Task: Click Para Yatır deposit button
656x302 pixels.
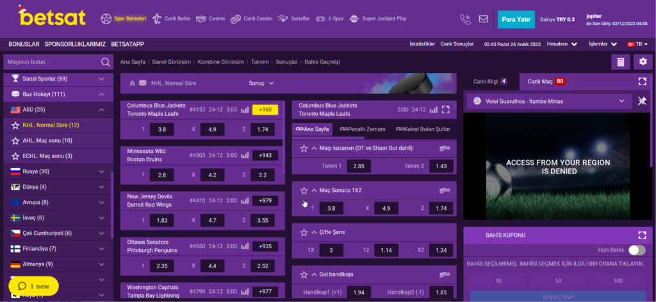Action: [516, 19]
